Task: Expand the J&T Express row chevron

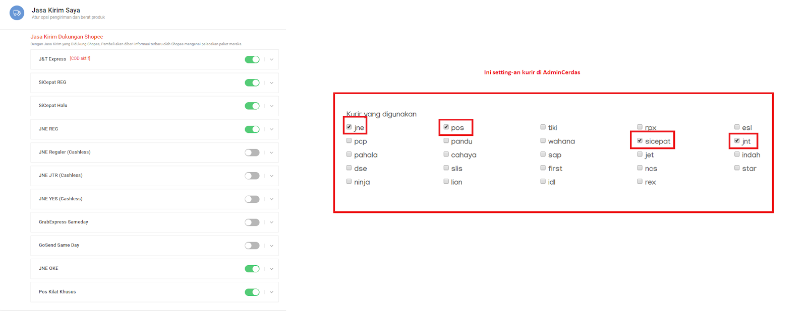Action: click(271, 59)
